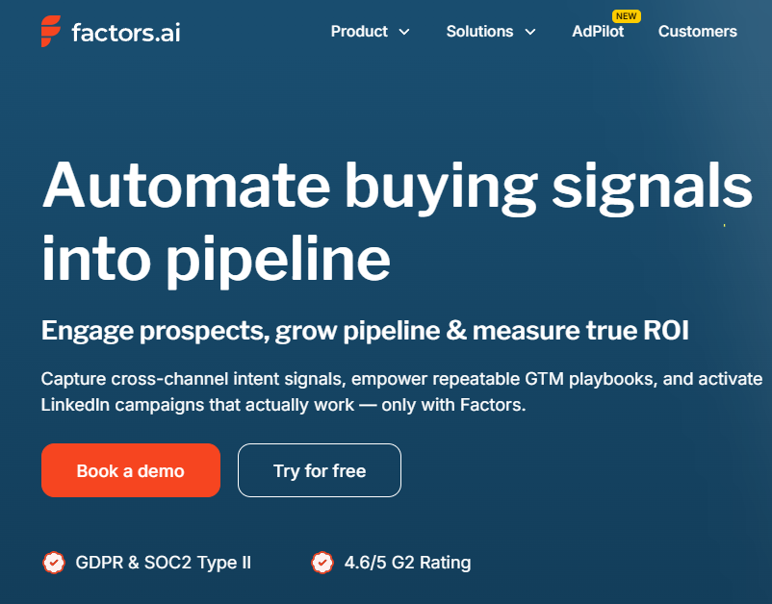This screenshot has width=772, height=604.
Task: Expand the chevron beside Solutions
Action: [530, 32]
